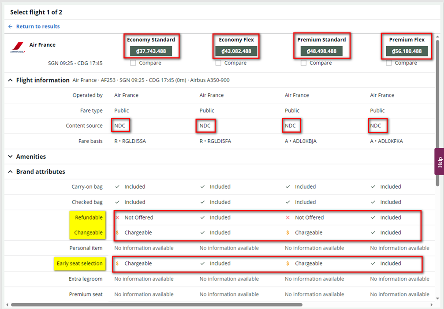Image resolution: width=444 pixels, height=309 pixels.
Task: Click the Operated by row label
Action: click(87, 95)
